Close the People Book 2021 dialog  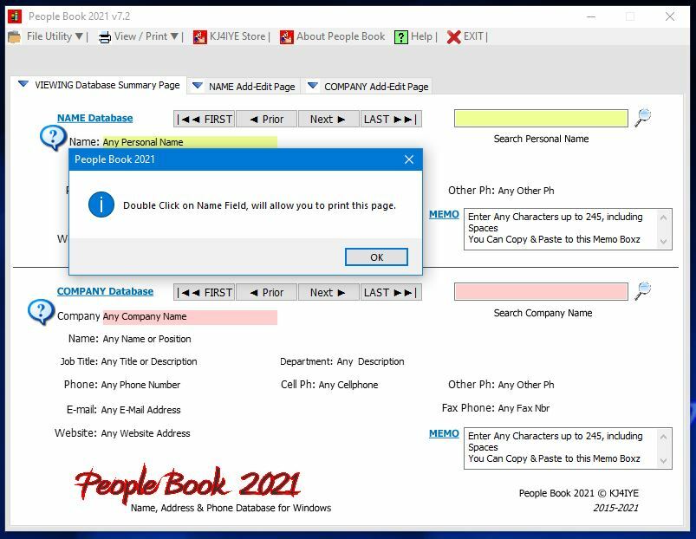coord(409,159)
